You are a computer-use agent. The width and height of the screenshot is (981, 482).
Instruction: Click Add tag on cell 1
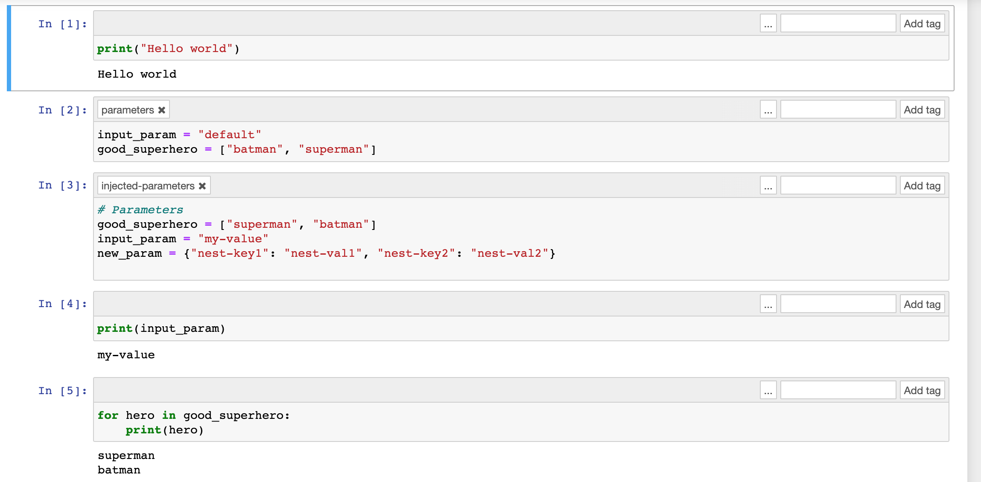click(922, 23)
